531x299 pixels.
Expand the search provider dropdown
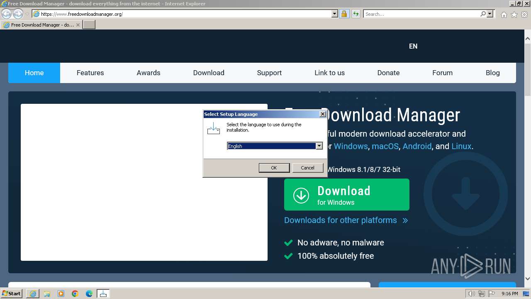(x=490, y=14)
